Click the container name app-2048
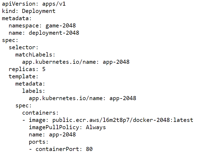203x155 pixels. [62, 135]
